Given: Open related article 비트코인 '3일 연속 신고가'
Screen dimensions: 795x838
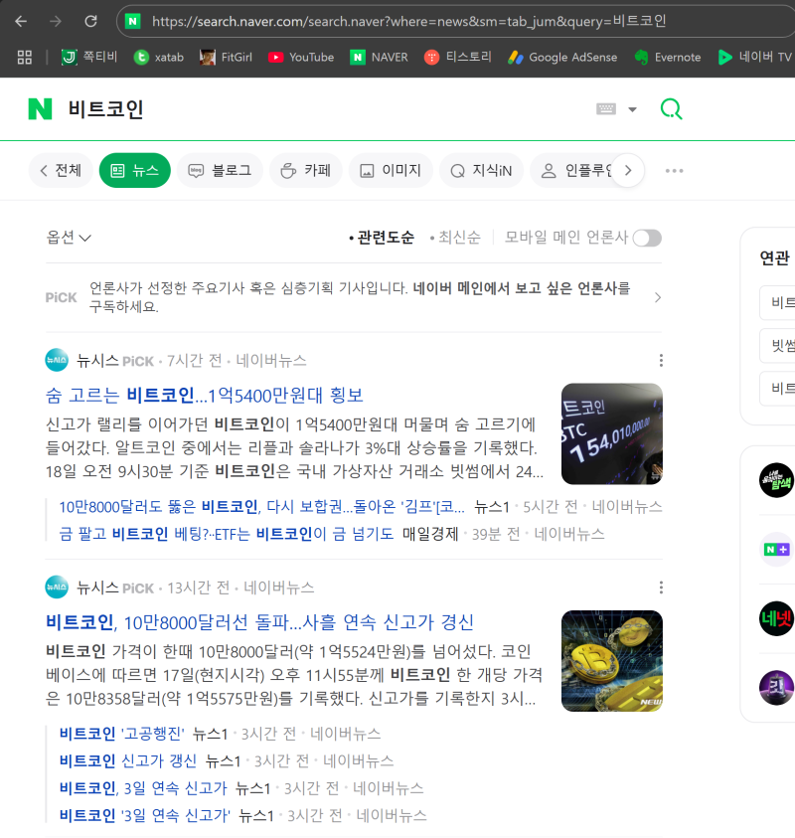Looking at the screenshot, I should [145, 815].
